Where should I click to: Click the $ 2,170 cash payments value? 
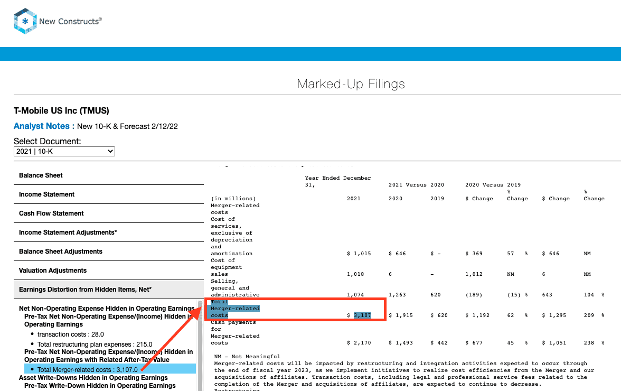[x=359, y=343]
